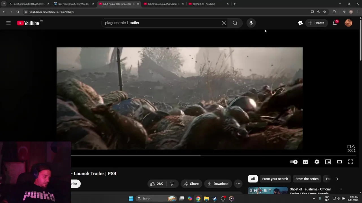The image size is (362, 203).
Task: Open the Create menu
Action: (x=316, y=23)
